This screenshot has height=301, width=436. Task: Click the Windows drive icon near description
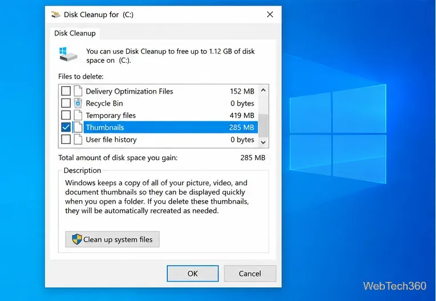(68, 54)
